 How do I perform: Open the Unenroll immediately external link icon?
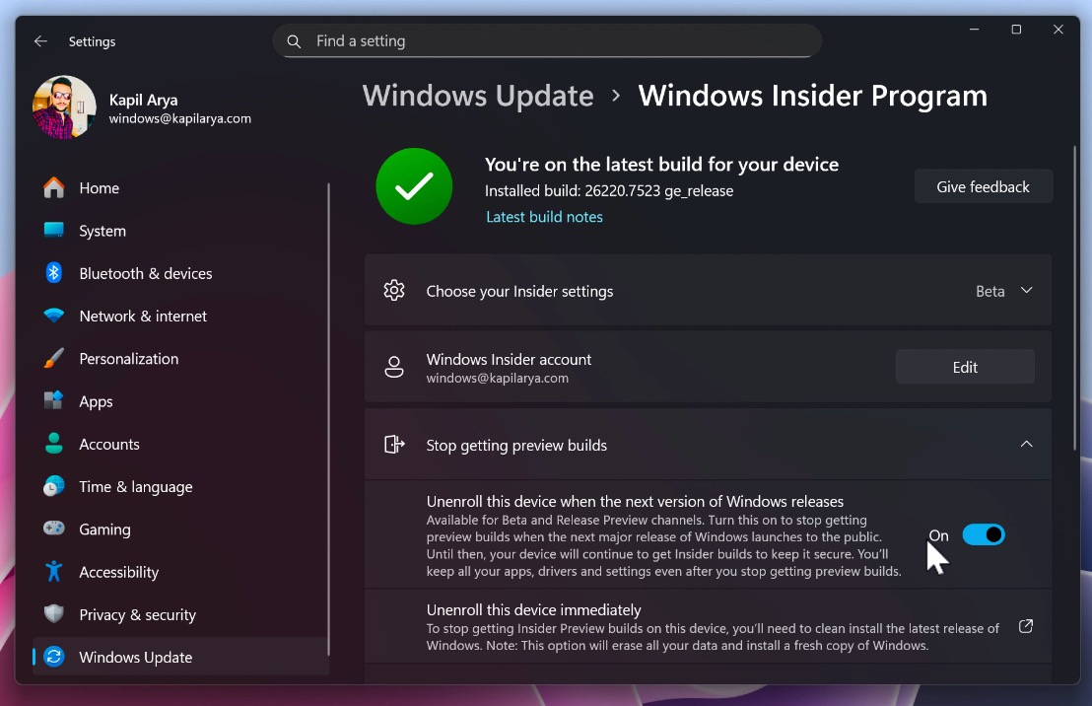(1025, 625)
